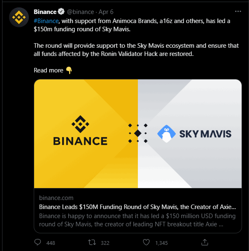Click the reply speech bubble icon

[37, 242]
